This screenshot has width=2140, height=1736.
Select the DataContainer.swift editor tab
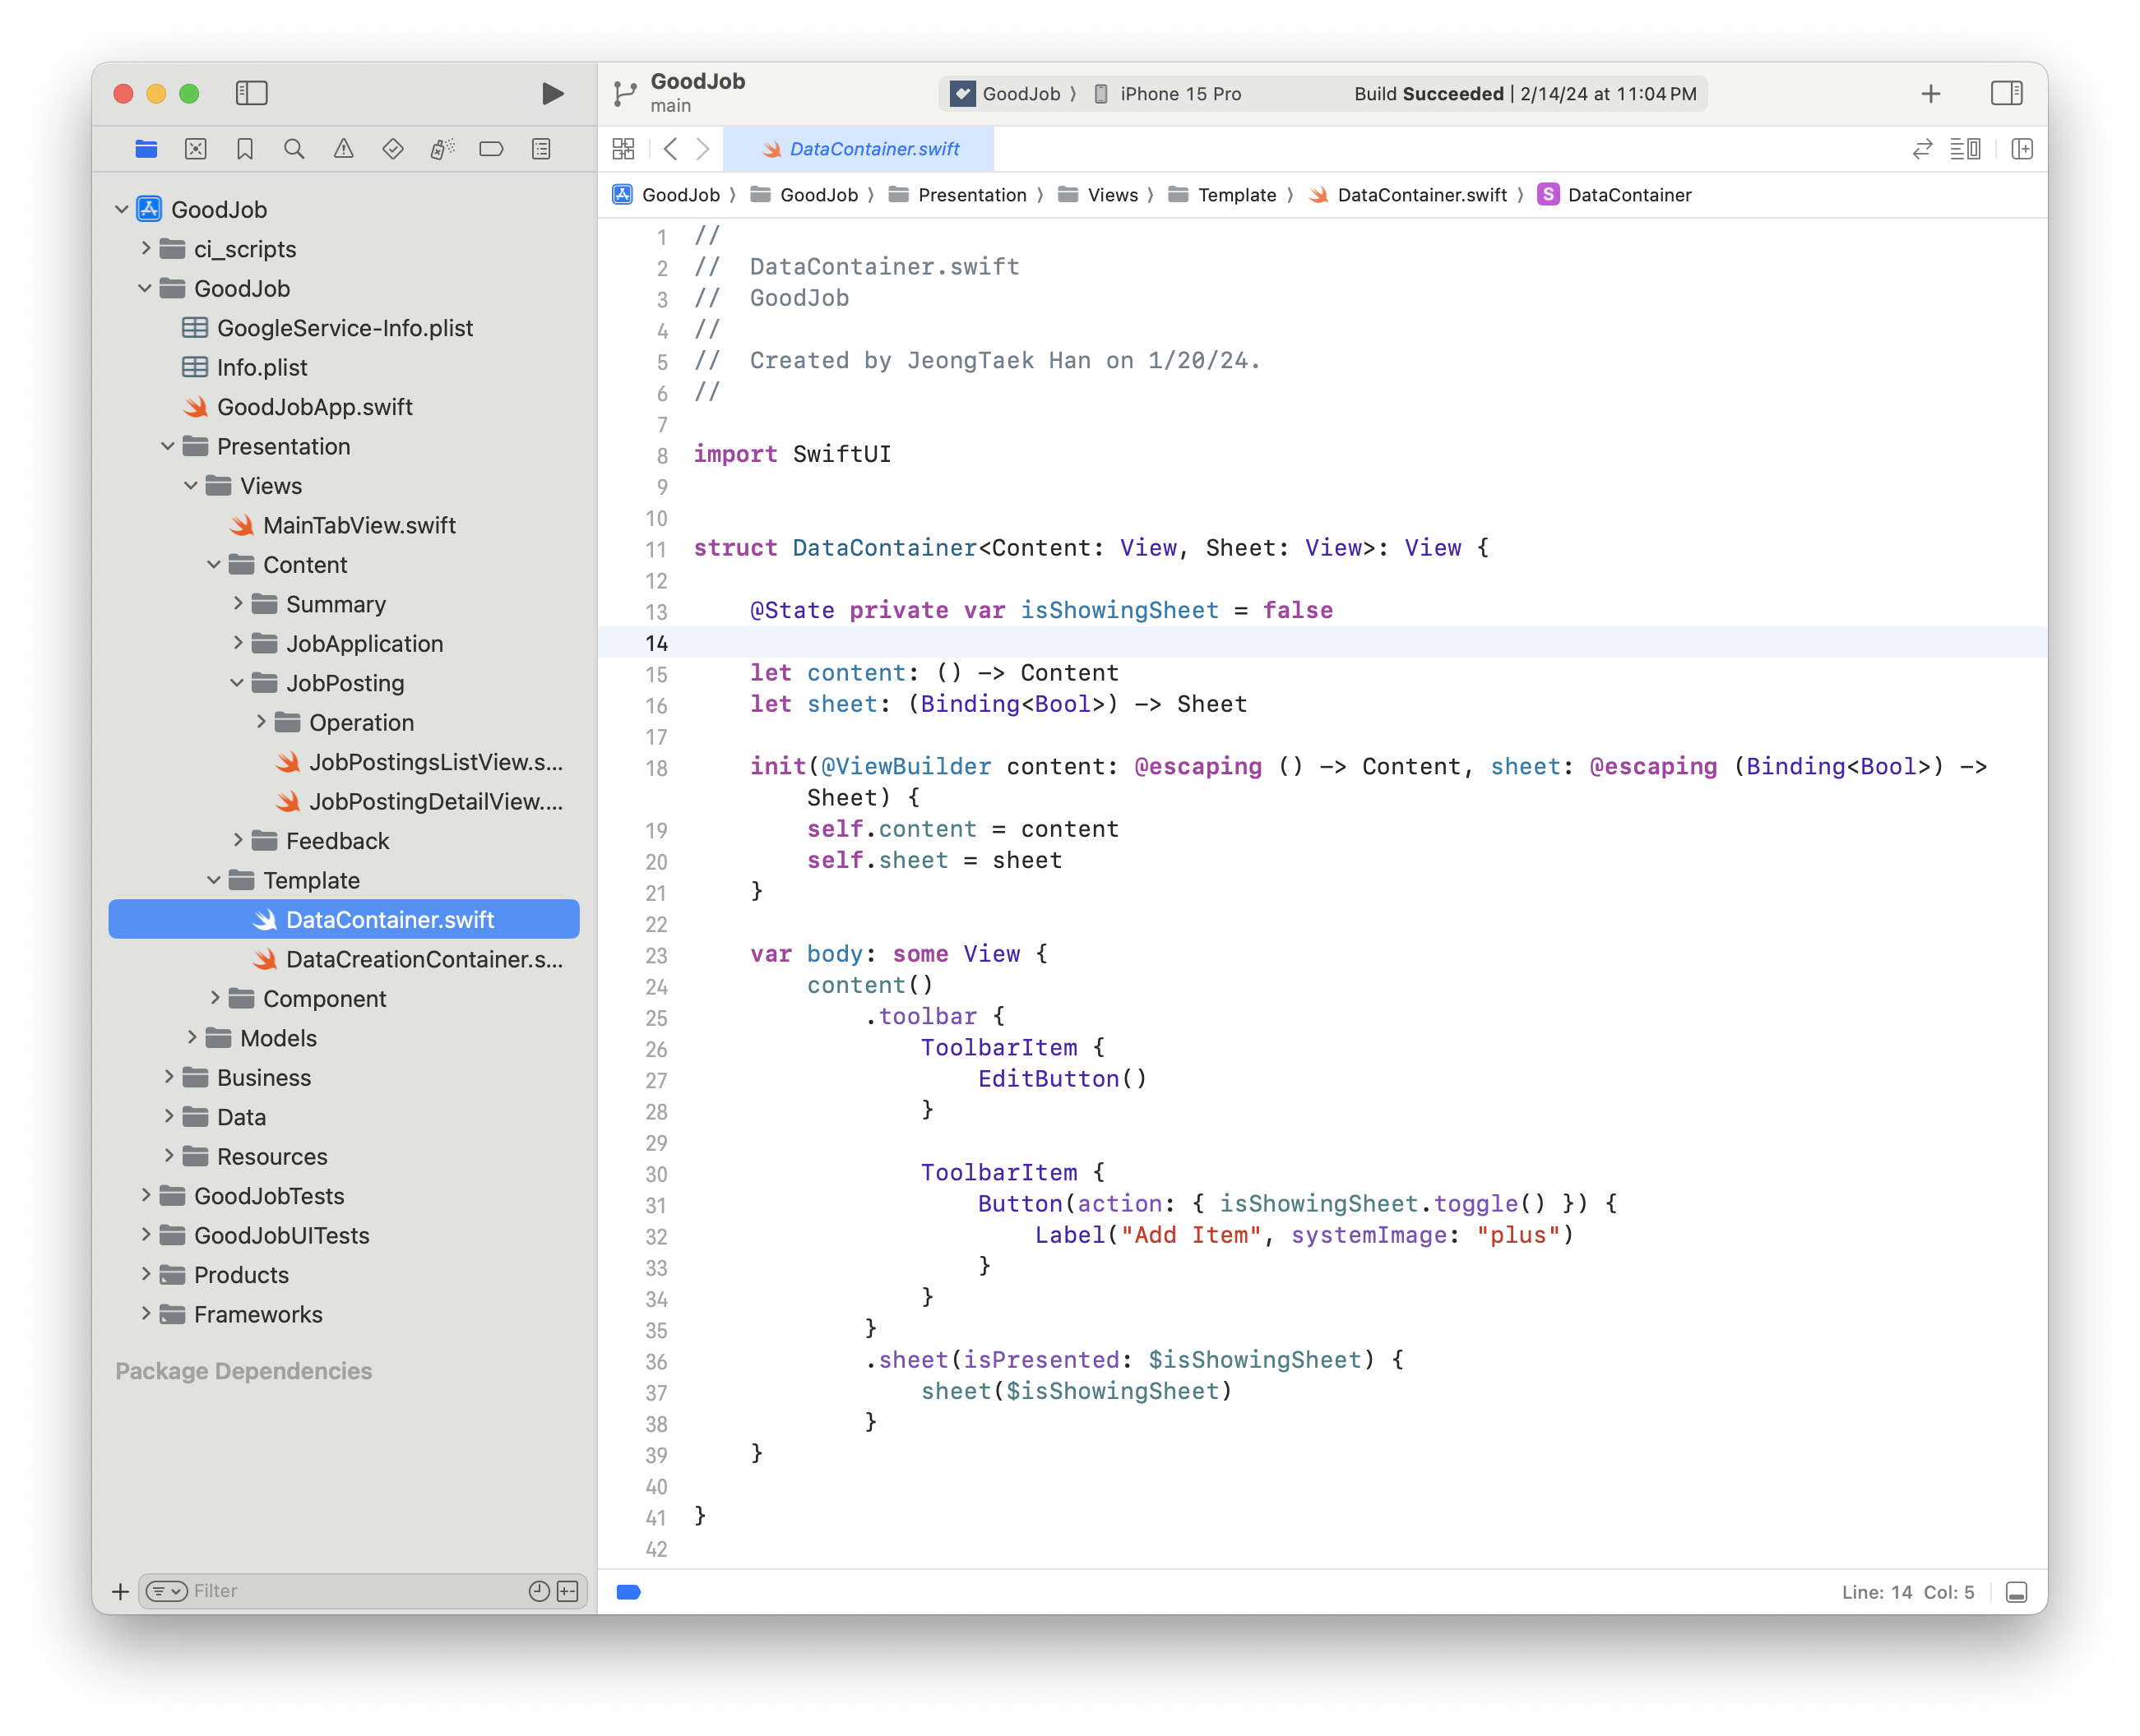[x=859, y=149]
